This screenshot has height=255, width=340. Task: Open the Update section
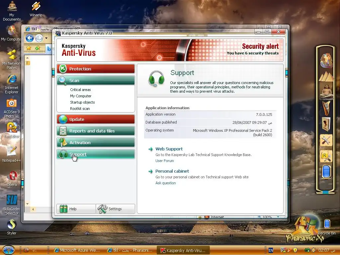pos(96,119)
